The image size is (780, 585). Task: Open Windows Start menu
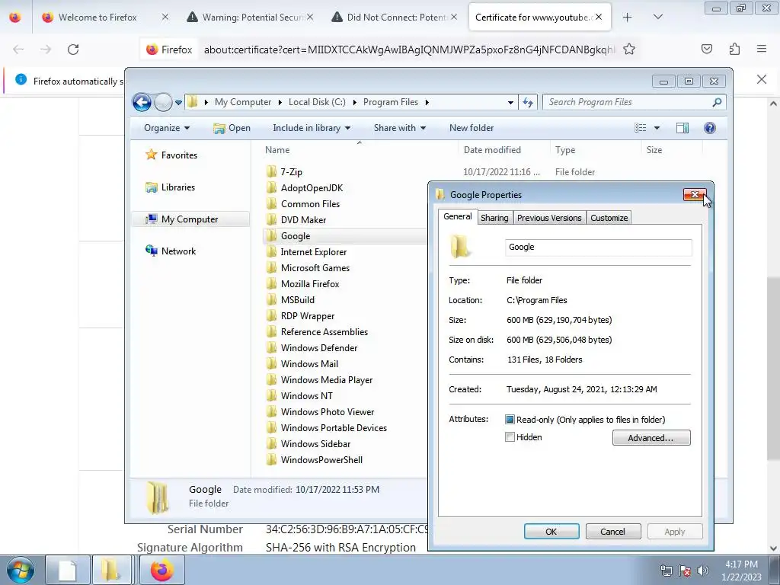coord(20,570)
